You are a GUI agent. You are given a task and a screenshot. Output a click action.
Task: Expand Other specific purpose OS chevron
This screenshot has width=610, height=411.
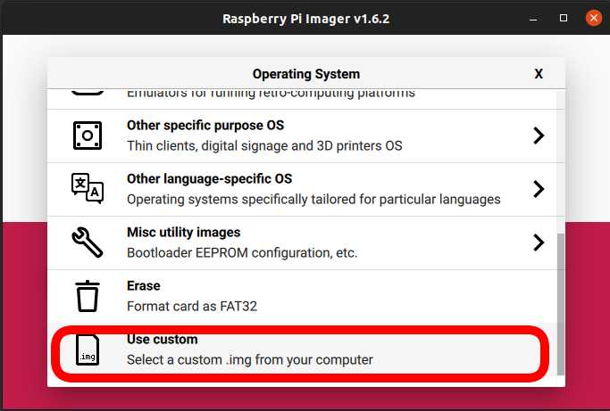(x=539, y=136)
